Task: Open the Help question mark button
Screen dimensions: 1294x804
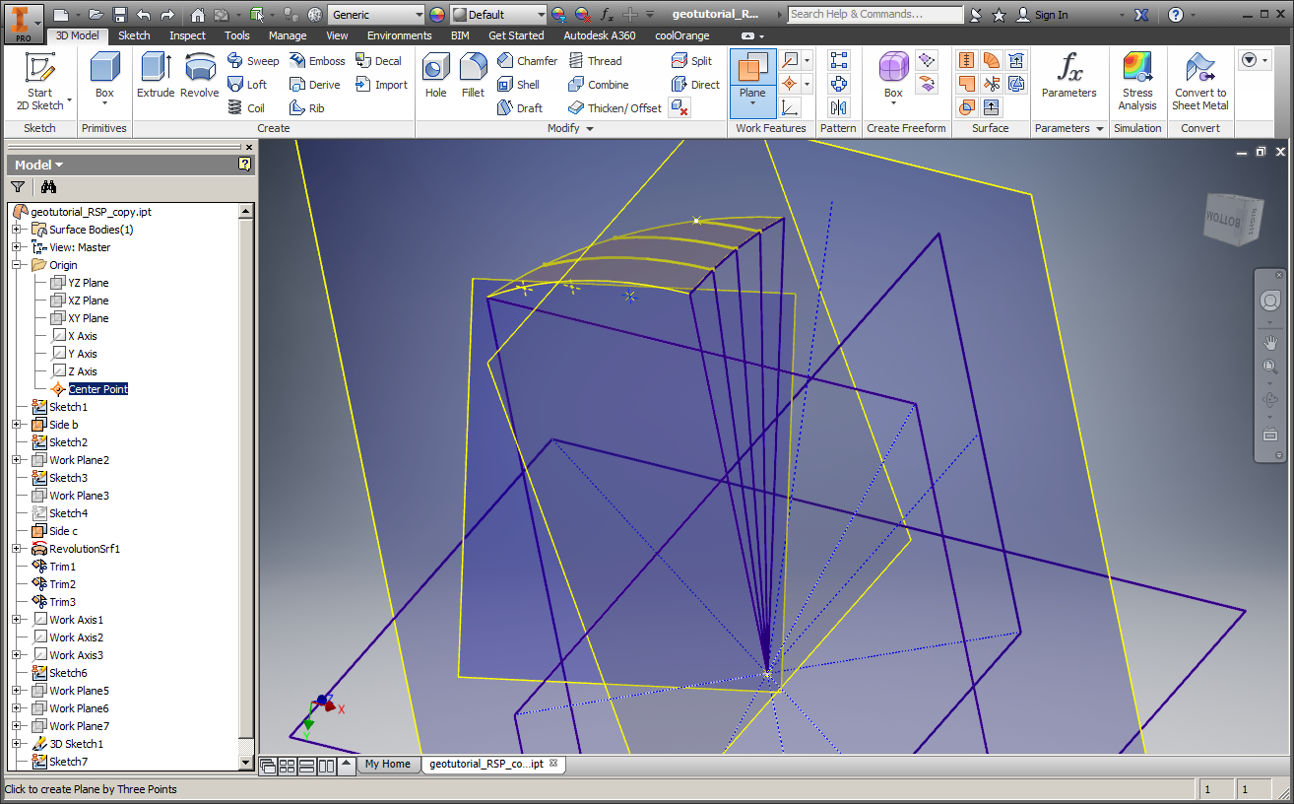Action: pos(1176,15)
